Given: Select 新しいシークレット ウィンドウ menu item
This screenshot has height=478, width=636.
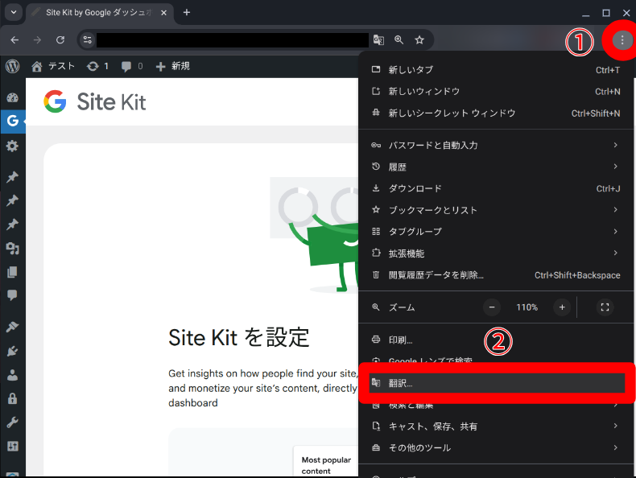Looking at the screenshot, I should pyautogui.click(x=496, y=113).
